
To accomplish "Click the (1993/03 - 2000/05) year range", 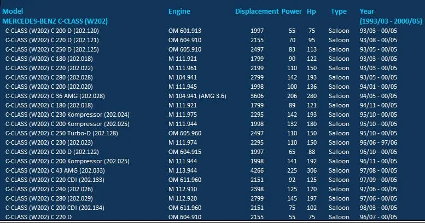I will pyautogui.click(x=391, y=21).
